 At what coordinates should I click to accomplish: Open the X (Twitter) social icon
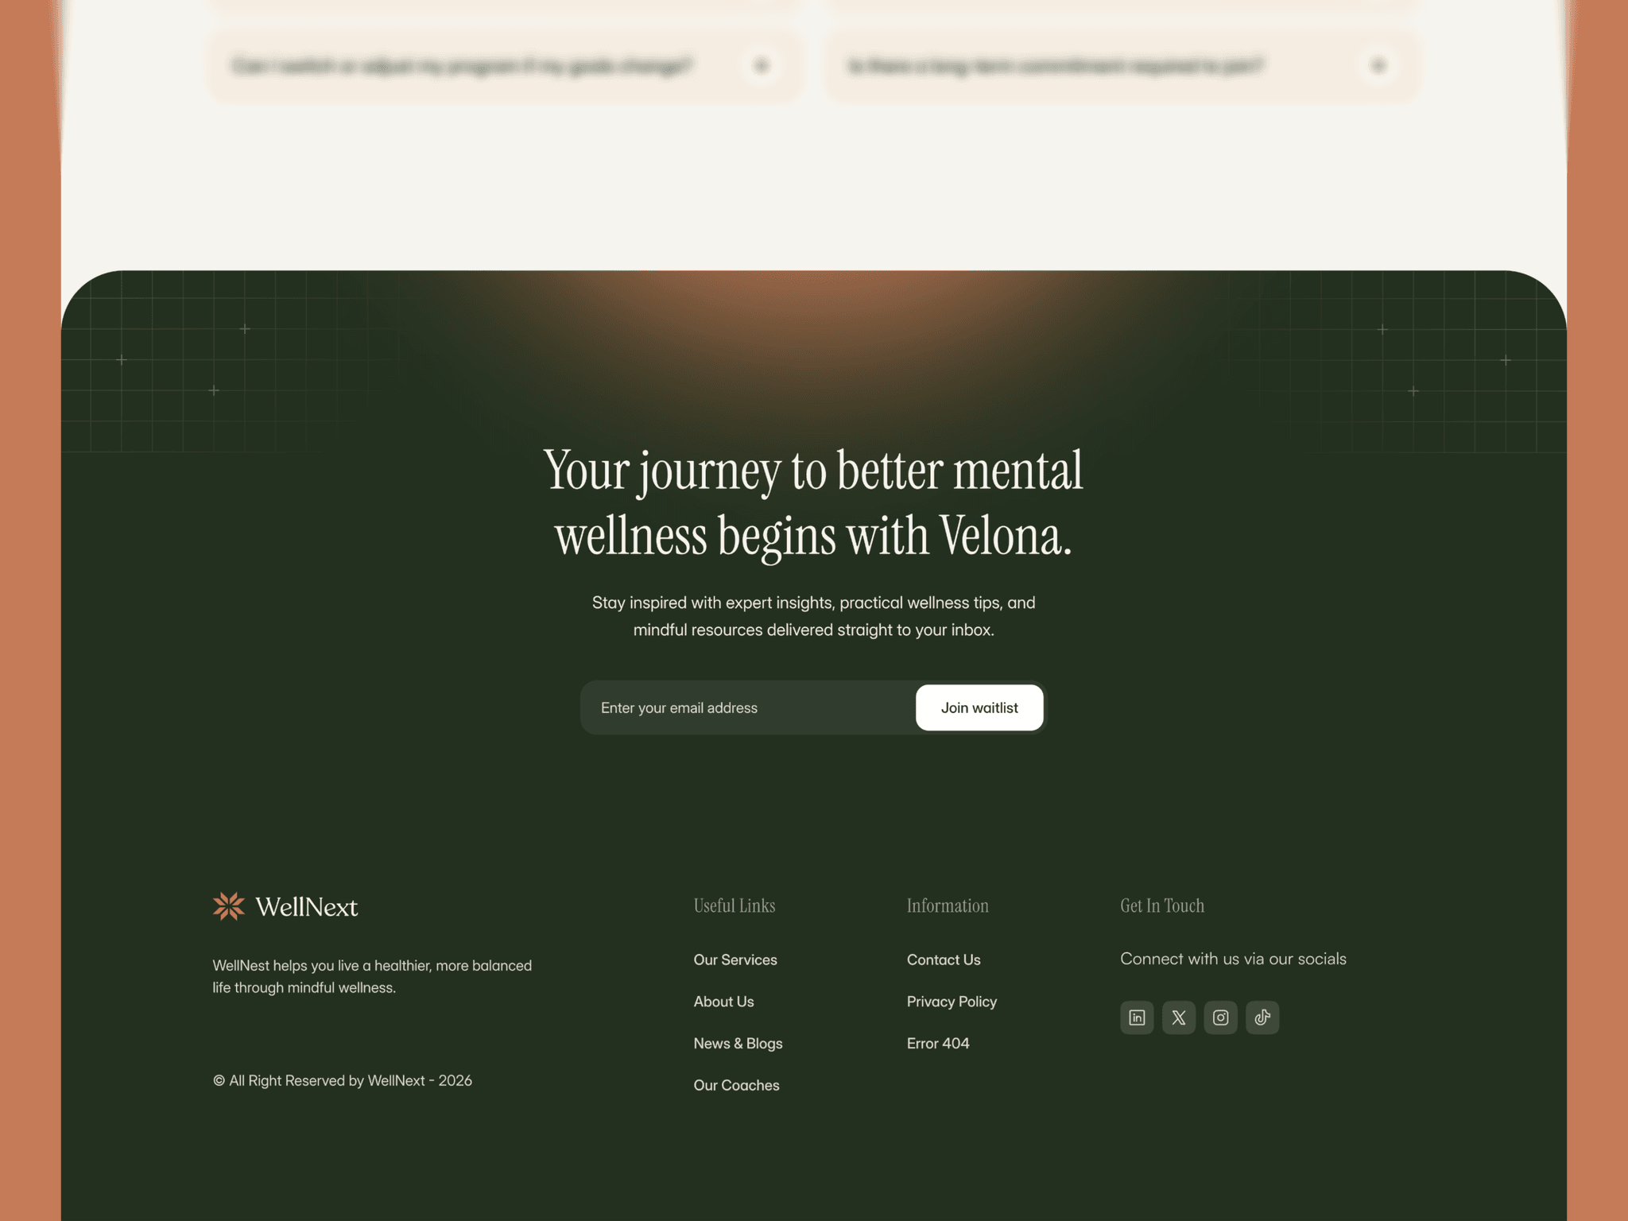tap(1179, 1017)
